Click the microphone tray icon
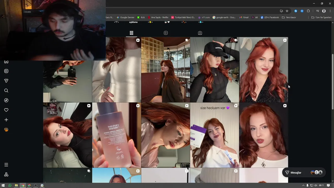Screen dimensions: 334x188 (307, 185)
